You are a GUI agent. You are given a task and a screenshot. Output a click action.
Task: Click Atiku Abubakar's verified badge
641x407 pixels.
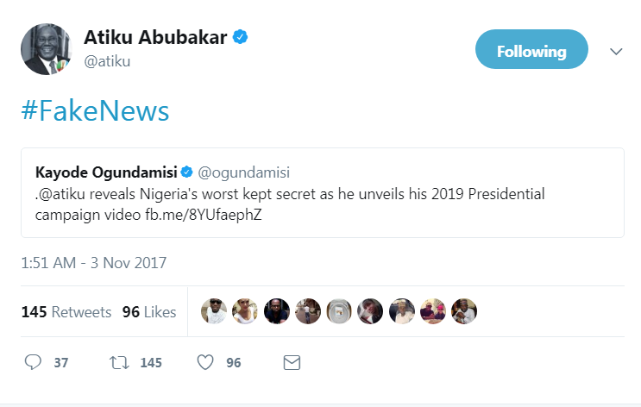click(x=242, y=36)
